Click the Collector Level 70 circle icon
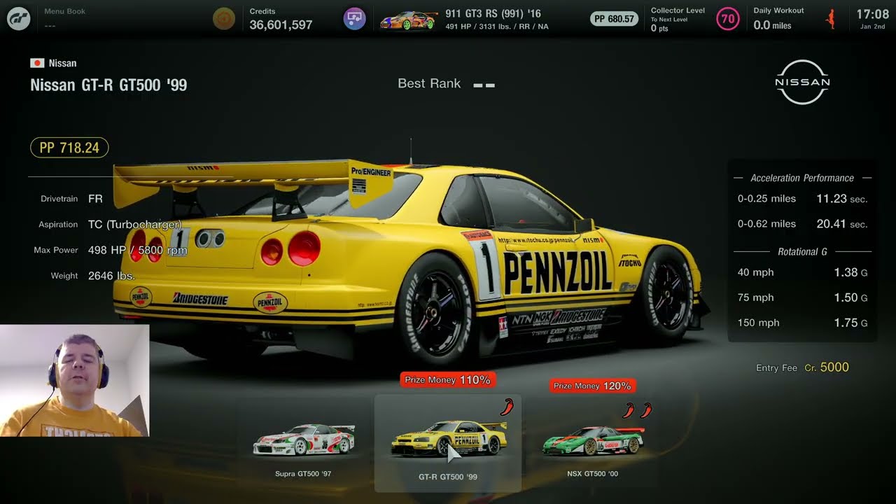This screenshot has width=896, height=504. click(x=728, y=19)
